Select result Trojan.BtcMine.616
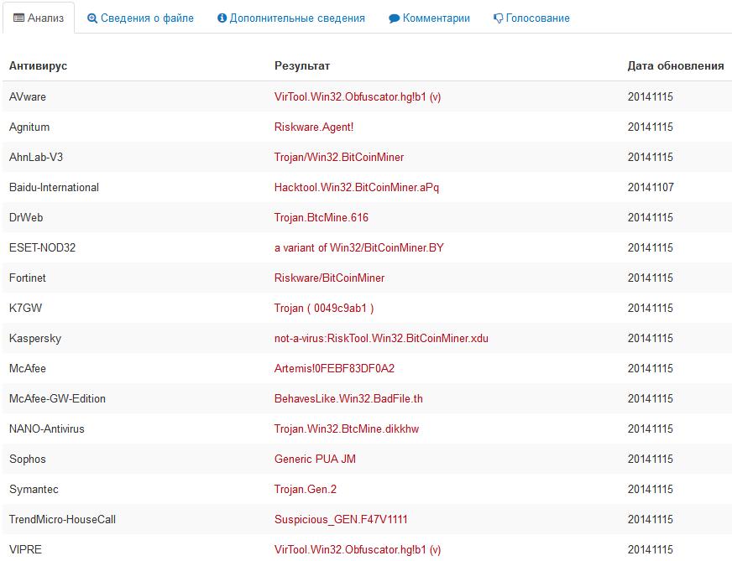This screenshot has height=561, width=732. coord(322,217)
